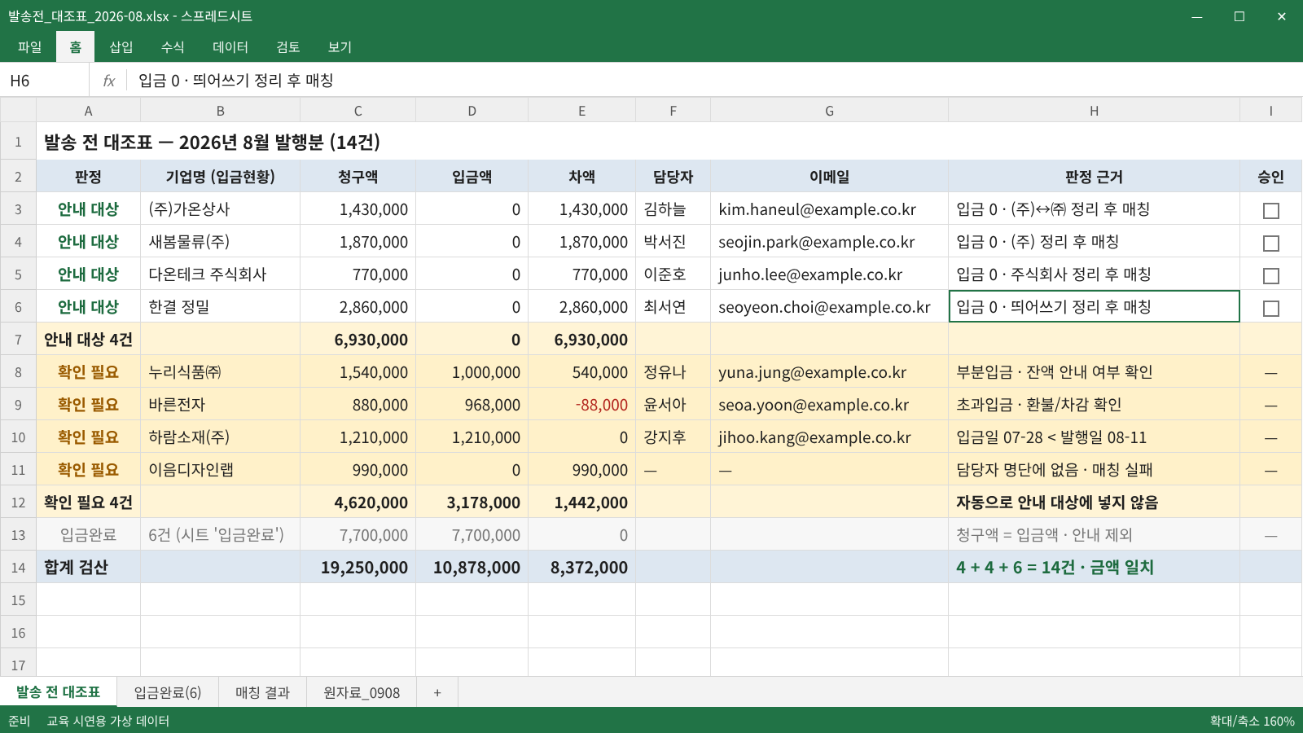Select the red -88,000 difference cell
Image resolution: width=1303 pixels, height=733 pixels.
coord(581,405)
